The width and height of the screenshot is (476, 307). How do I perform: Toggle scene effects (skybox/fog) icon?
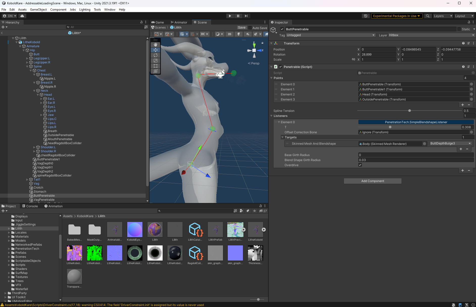tap(256, 34)
